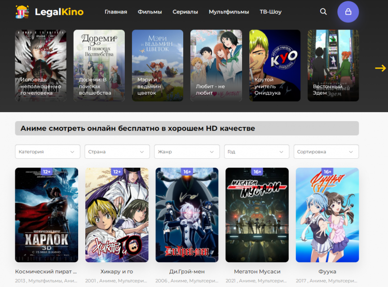Open Мэри и ведьмин цветок carousel card

[157, 65]
